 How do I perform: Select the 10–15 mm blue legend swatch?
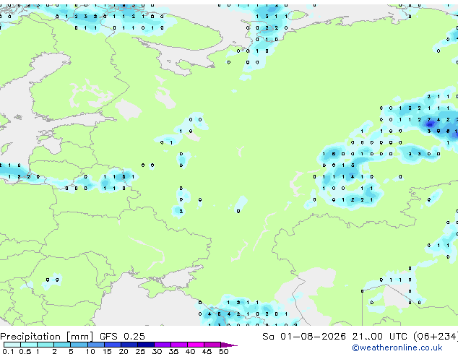coord(95,345)
